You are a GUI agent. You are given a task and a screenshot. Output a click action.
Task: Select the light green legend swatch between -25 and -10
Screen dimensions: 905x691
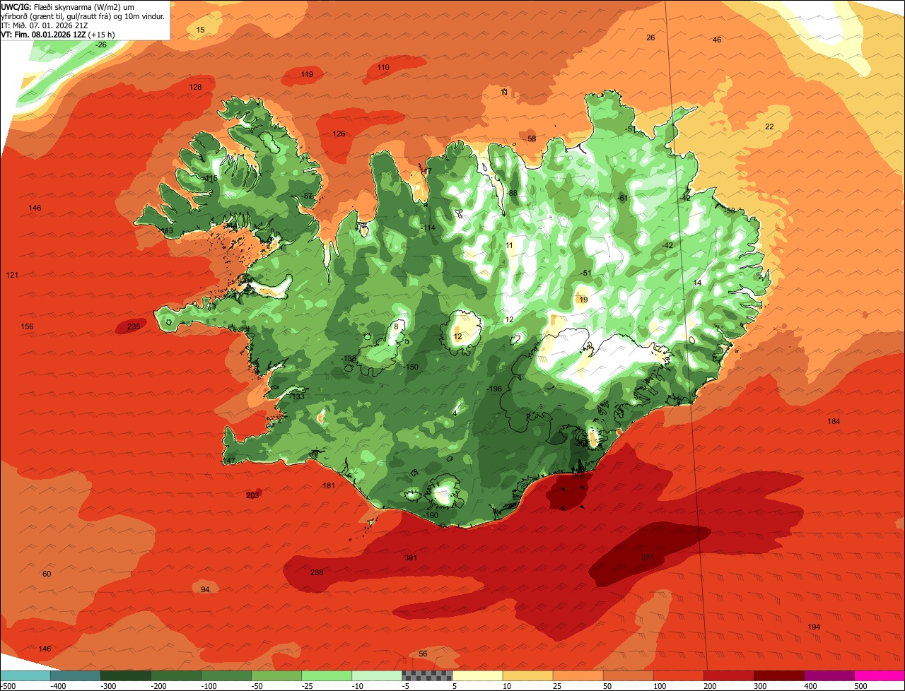pos(327,676)
